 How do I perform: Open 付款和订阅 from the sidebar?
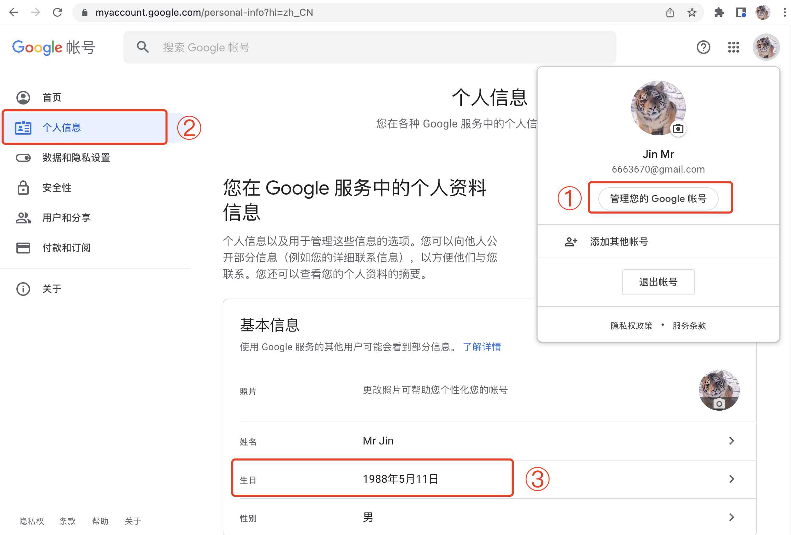tap(66, 248)
